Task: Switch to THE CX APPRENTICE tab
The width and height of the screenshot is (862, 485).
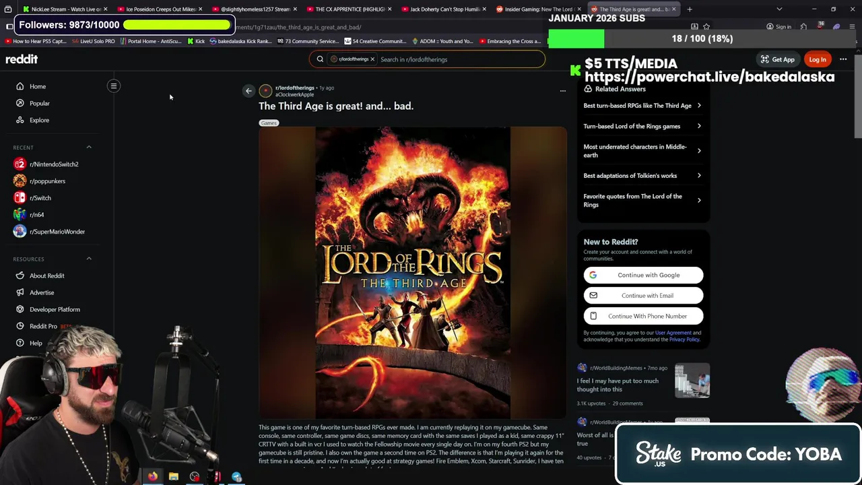Action: click(x=350, y=9)
